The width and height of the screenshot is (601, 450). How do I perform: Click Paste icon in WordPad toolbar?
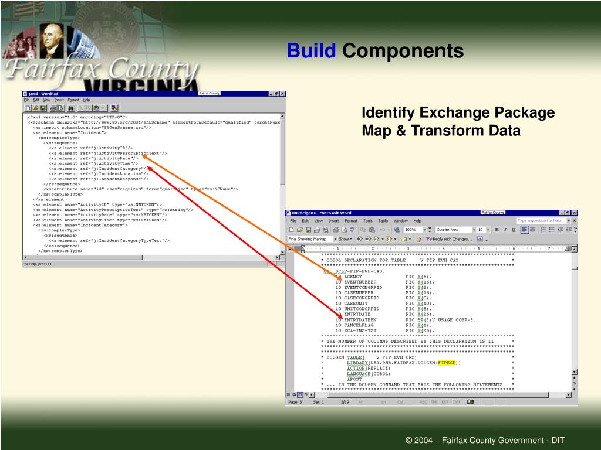96,108
